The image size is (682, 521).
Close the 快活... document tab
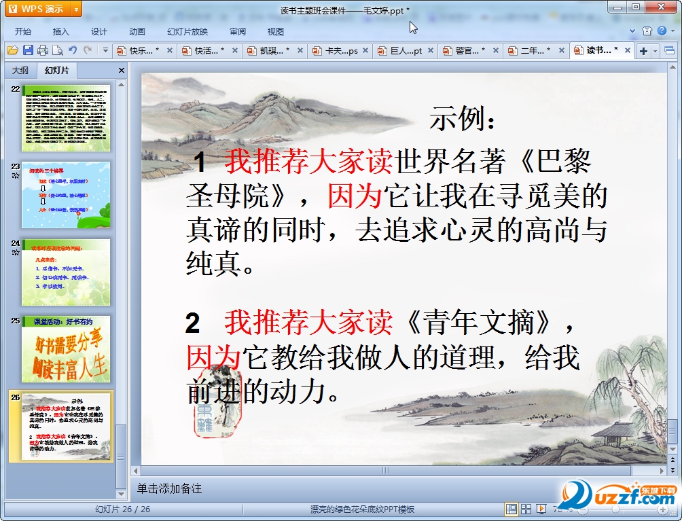(x=235, y=50)
